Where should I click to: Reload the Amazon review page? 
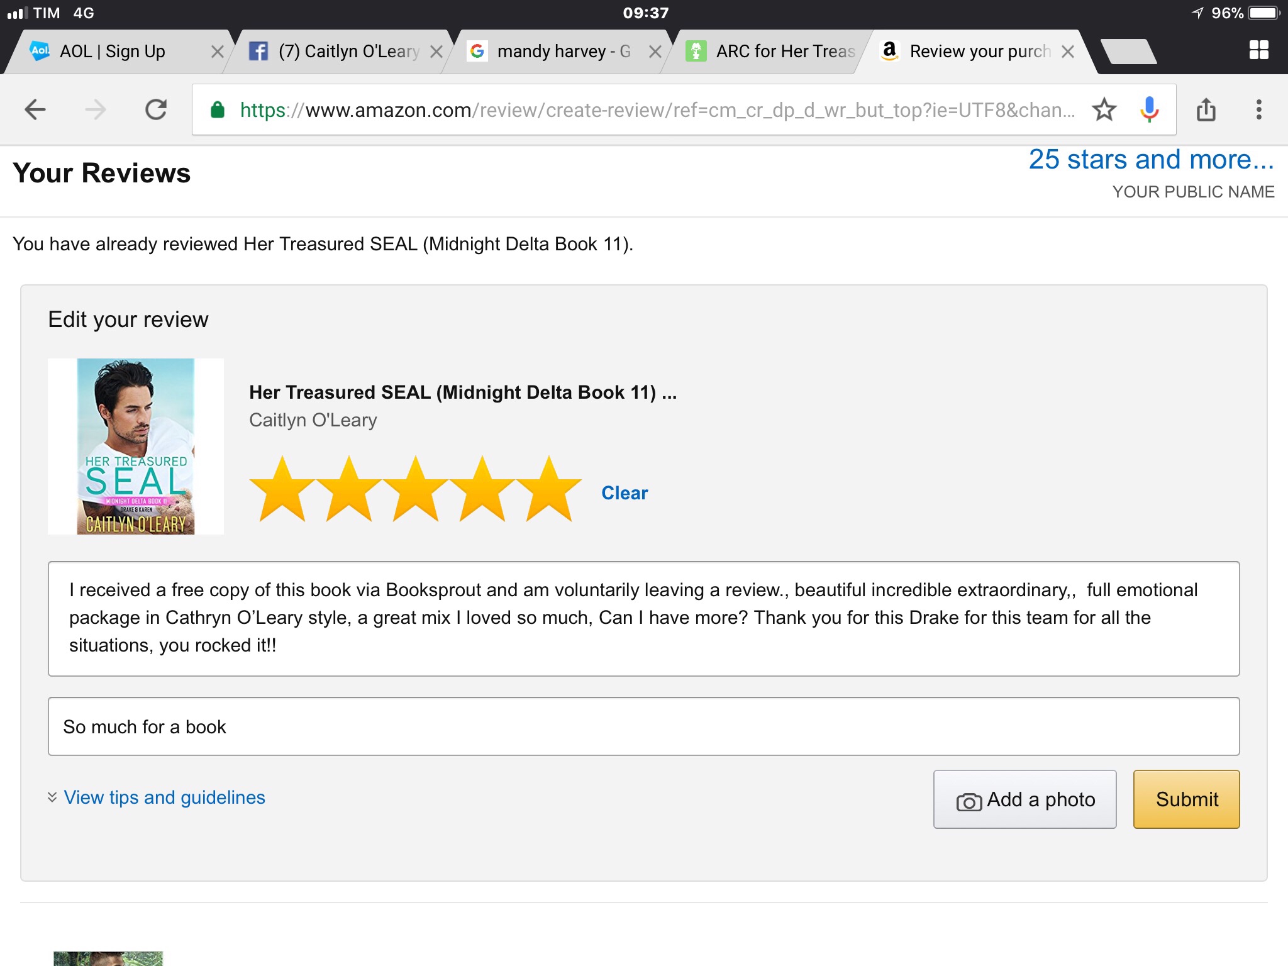[156, 110]
